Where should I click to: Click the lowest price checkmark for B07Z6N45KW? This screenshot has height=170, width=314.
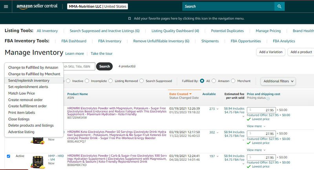point(249,119)
